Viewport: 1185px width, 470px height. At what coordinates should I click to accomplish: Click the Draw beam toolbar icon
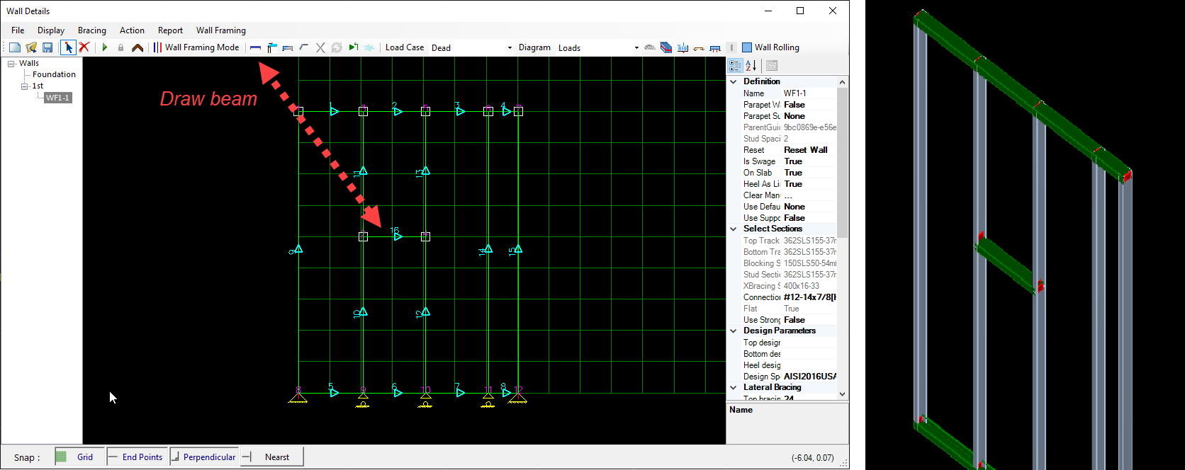pos(256,47)
